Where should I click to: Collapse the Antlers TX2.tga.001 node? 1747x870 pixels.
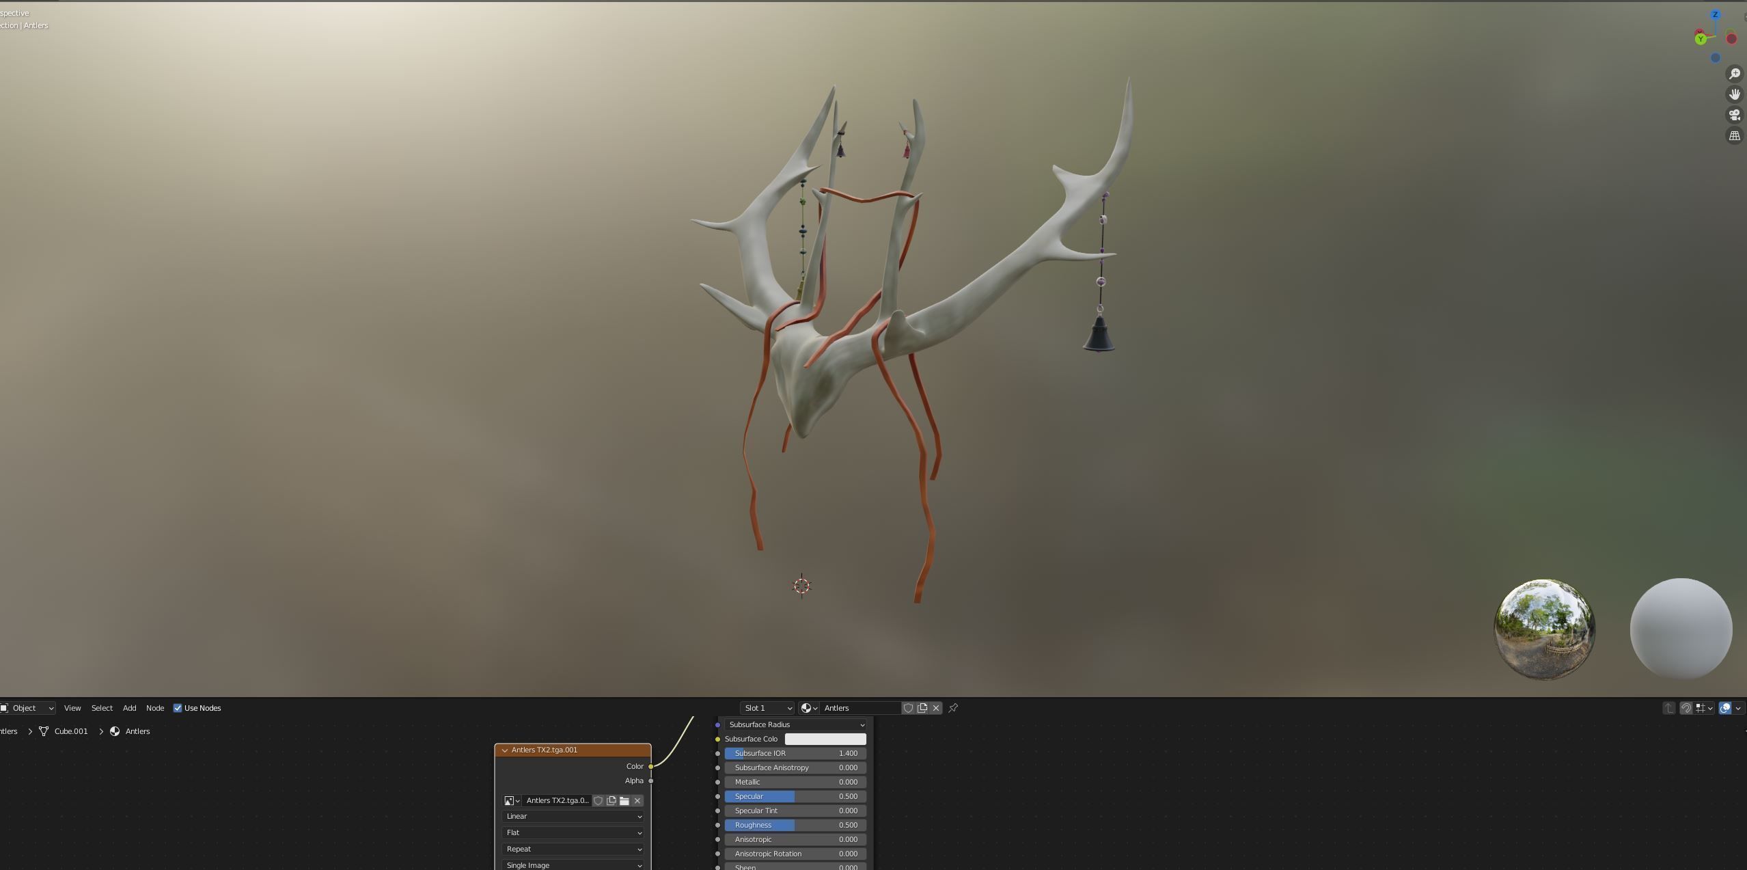click(505, 750)
